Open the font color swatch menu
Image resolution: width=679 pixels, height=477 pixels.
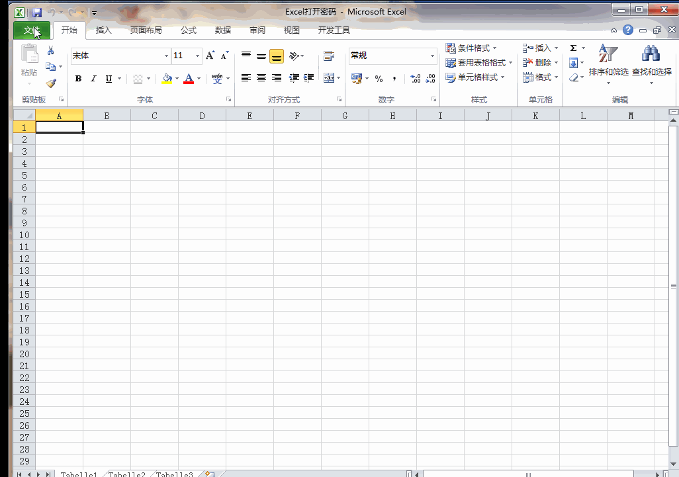pos(197,78)
